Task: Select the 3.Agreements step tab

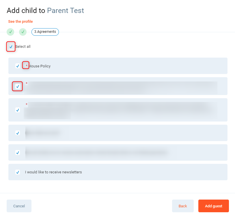Action: point(45,32)
